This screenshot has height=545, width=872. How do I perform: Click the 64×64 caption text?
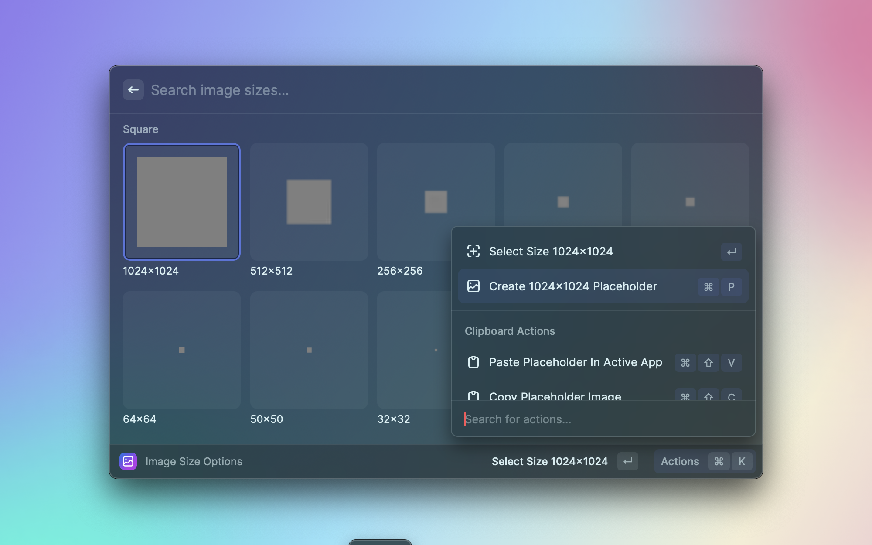point(140,419)
